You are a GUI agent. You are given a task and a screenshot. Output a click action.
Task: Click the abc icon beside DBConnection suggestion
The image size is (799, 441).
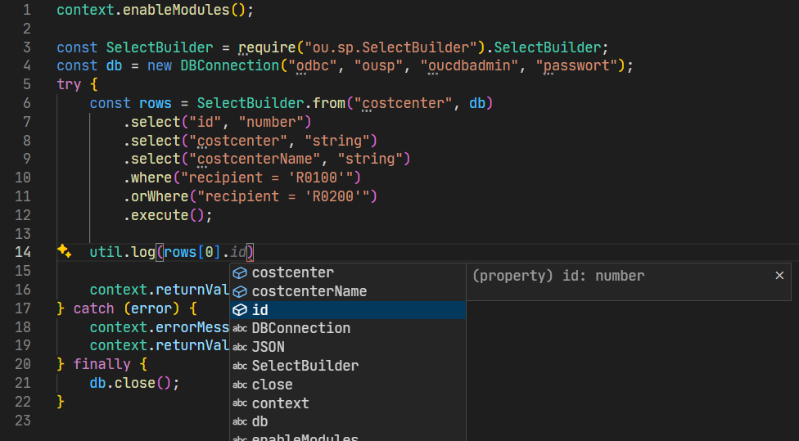240,329
